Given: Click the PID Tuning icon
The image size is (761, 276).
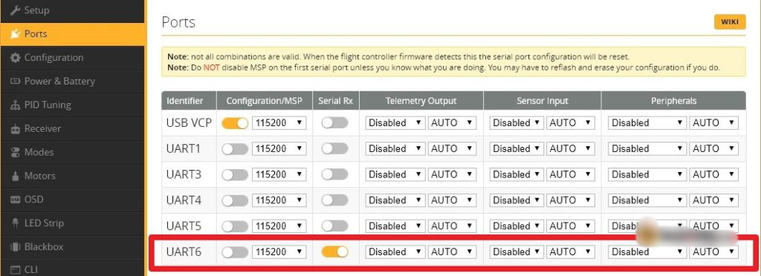Looking at the screenshot, I should [x=16, y=105].
